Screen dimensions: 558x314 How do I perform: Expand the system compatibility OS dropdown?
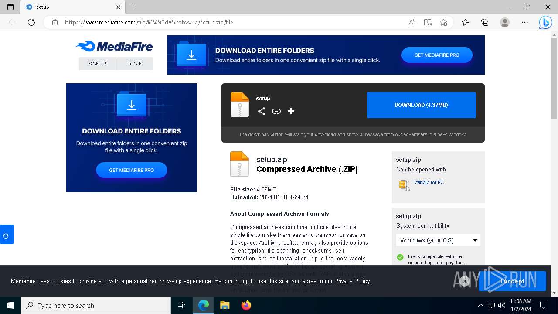[x=438, y=240]
